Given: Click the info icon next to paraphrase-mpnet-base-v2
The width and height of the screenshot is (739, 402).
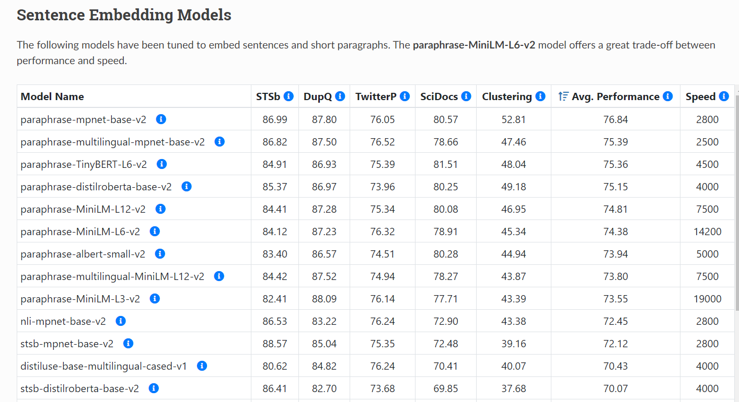Looking at the screenshot, I should (x=161, y=119).
